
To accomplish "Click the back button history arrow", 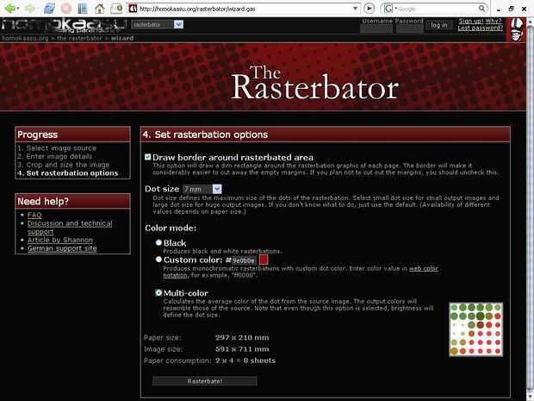I will tap(18, 9).
